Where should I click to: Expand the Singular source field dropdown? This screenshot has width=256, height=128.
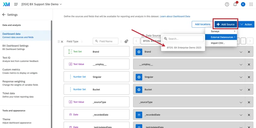pyautogui.click(x=241, y=77)
